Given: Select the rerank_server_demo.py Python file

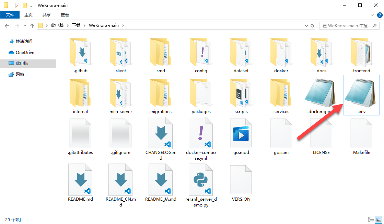Looking at the screenshot, I should pos(201,179).
